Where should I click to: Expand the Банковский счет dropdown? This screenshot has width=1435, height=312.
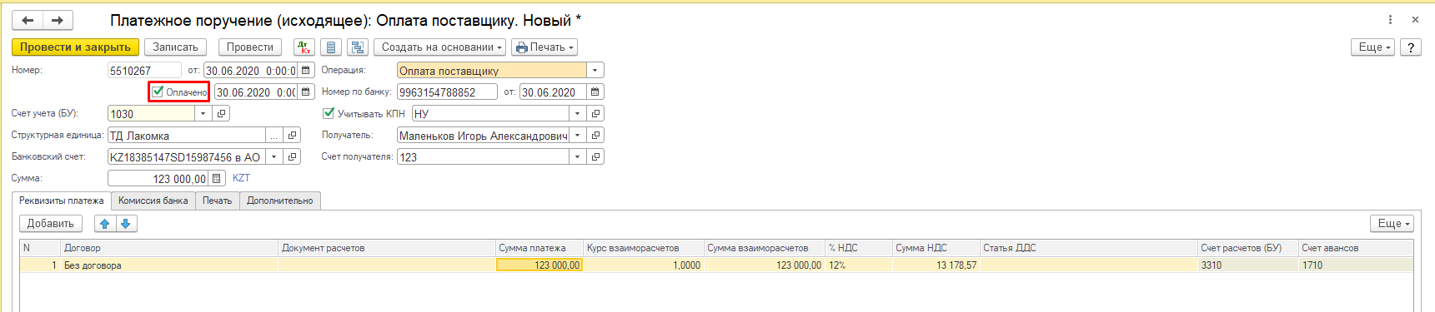click(x=273, y=157)
